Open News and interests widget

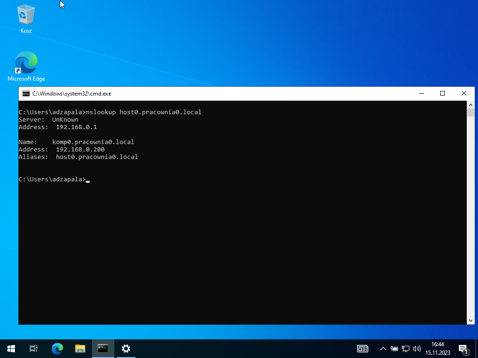coord(363,348)
